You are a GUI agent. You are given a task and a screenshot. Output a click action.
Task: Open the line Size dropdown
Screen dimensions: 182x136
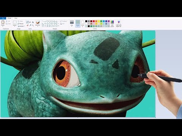(x=72, y=23)
